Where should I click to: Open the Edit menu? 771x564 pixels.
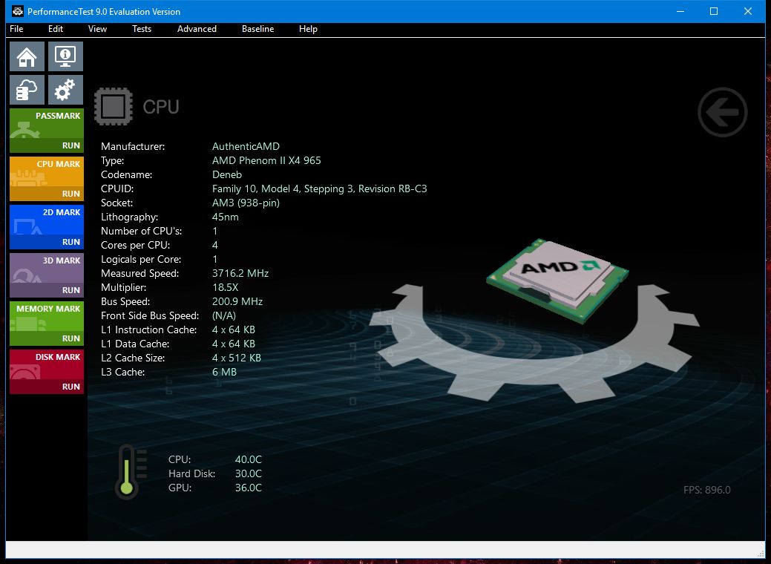(x=56, y=29)
